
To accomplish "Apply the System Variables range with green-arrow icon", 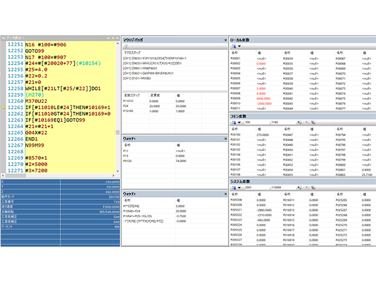I will point(299,188).
